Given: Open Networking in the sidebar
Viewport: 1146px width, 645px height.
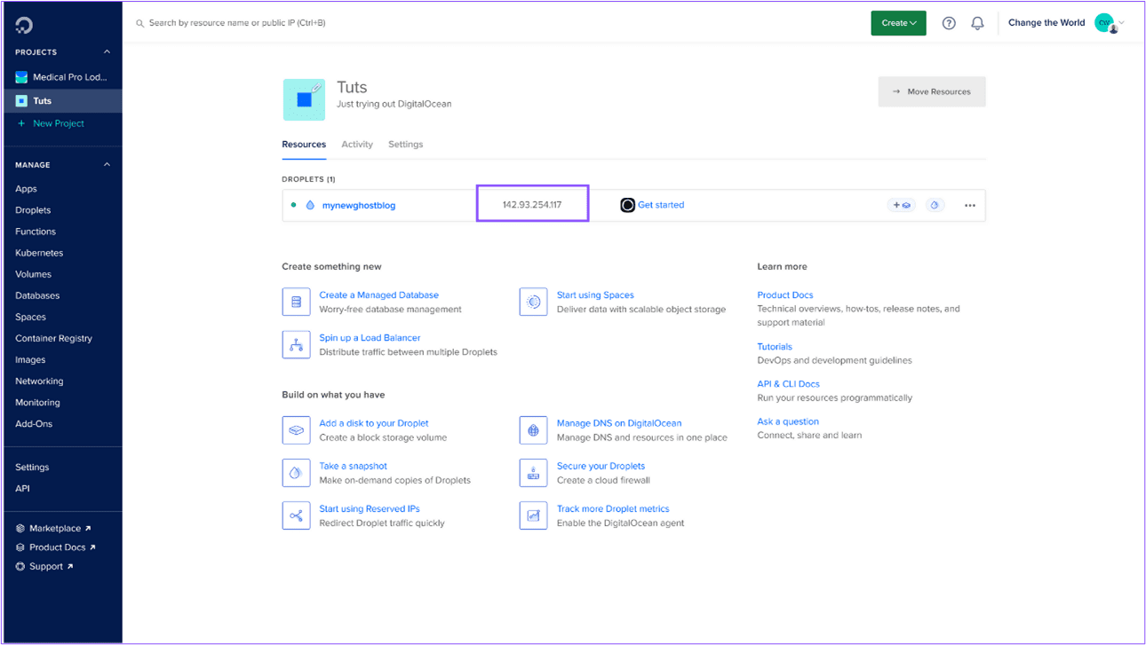Looking at the screenshot, I should [x=39, y=381].
